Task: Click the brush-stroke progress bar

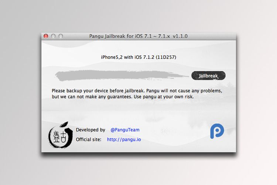Action: (x=122, y=75)
